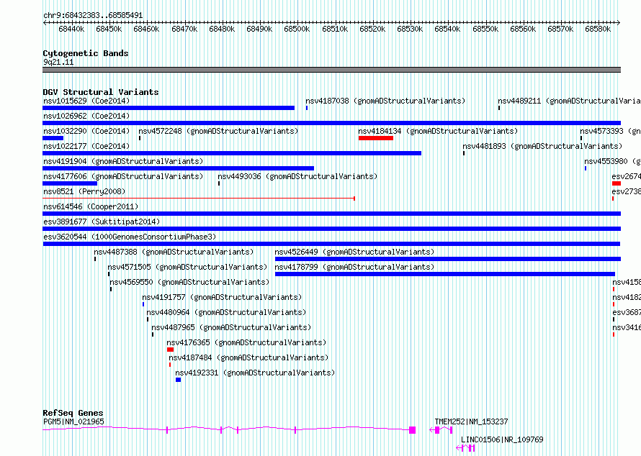This screenshot has width=641, height=456.
Task: Open TMEM252|NM_153237 gene label
Action: (471, 421)
